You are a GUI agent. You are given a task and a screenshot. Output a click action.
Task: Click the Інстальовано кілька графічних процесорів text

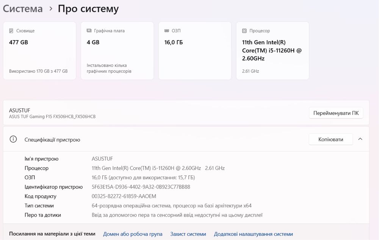tap(109, 69)
